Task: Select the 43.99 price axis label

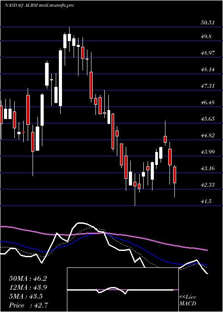Action: click(x=207, y=152)
